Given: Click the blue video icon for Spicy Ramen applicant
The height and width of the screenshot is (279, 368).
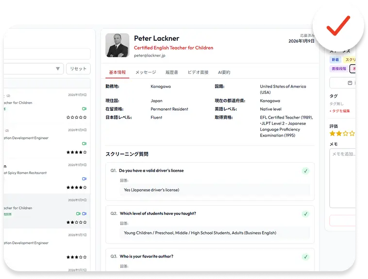Looking at the screenshot, I should tap(84, 179).
